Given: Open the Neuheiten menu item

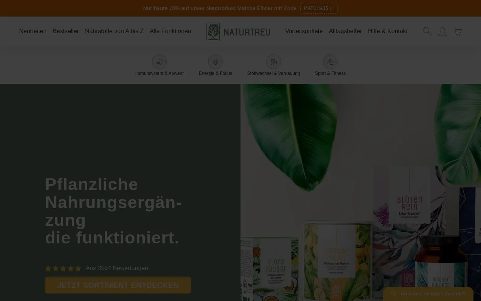Looking at the screenshot, I should point(33,31).
